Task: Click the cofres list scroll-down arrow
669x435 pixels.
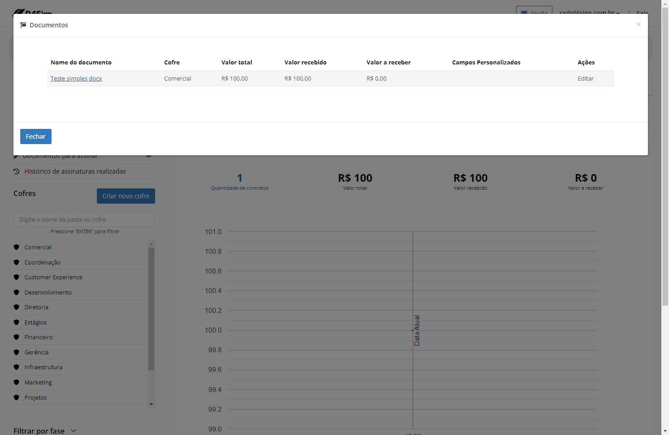Action: [x=151, y=404]
